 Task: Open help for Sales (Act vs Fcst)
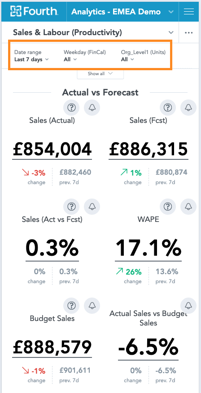tap(71, 207)
